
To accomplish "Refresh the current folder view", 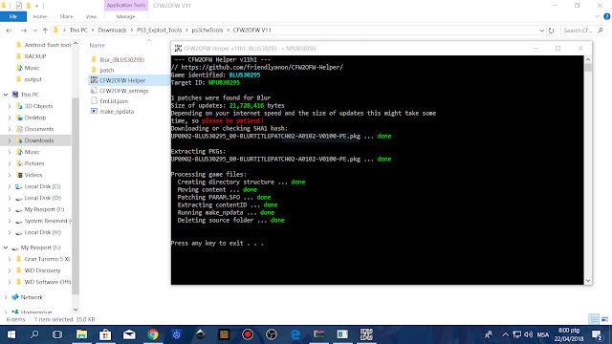I will pyautogui.click(x=551, y=31).
